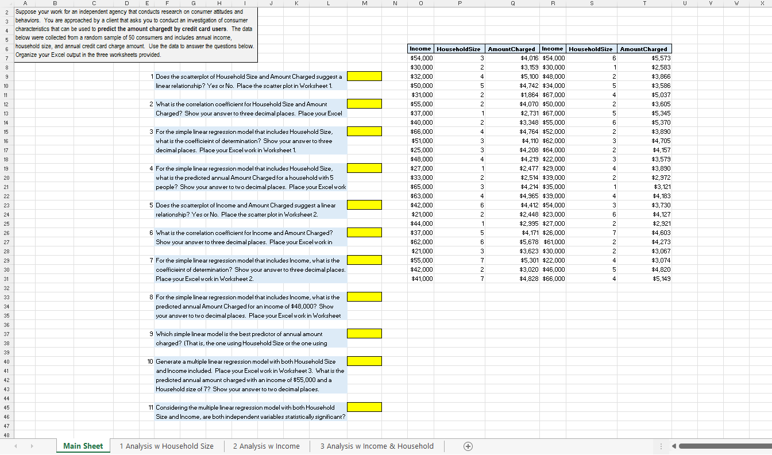Select the yellow answer cell for question 1
Image resolution: width=772 pixels, height=455 pixels.
point(365,76)
